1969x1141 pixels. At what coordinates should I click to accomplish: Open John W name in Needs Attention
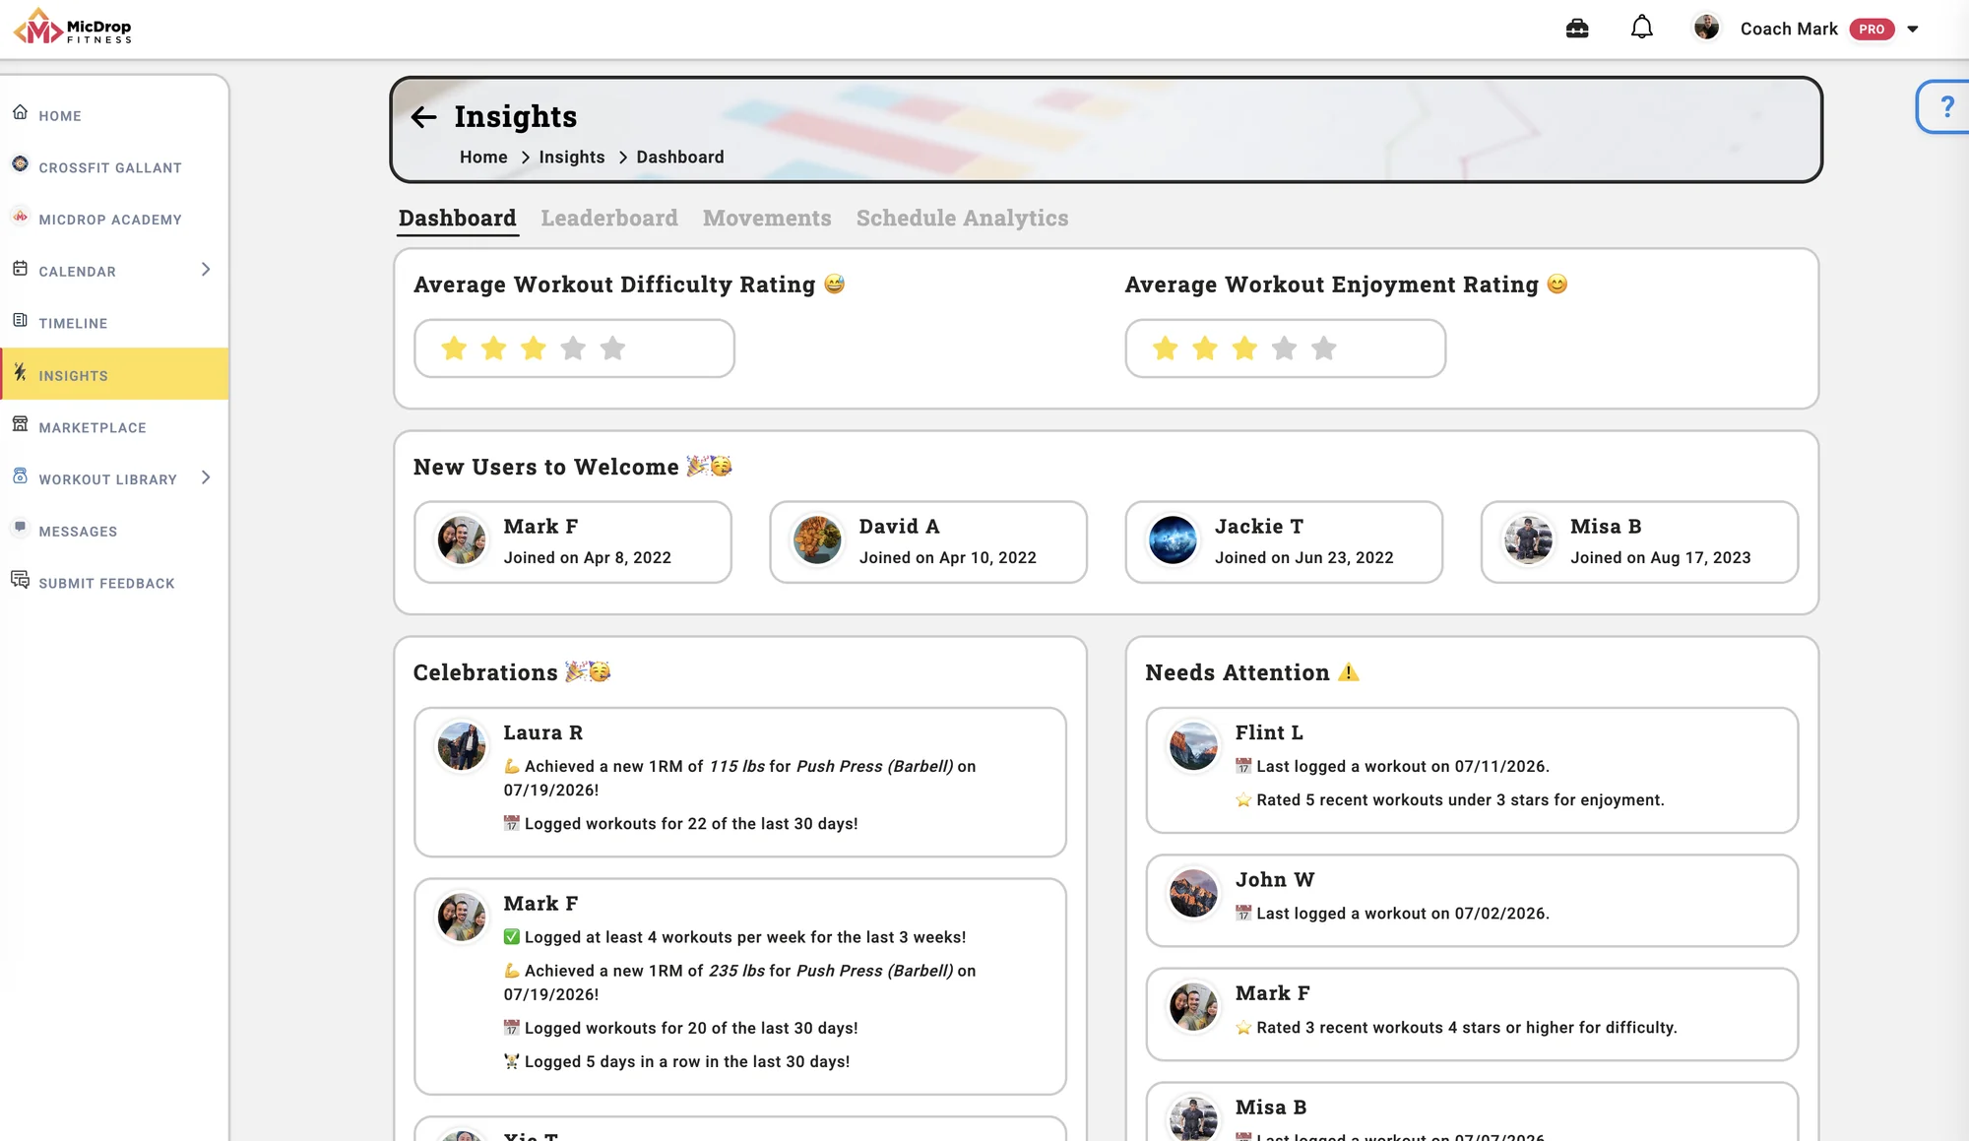[x=1275, y=880]
